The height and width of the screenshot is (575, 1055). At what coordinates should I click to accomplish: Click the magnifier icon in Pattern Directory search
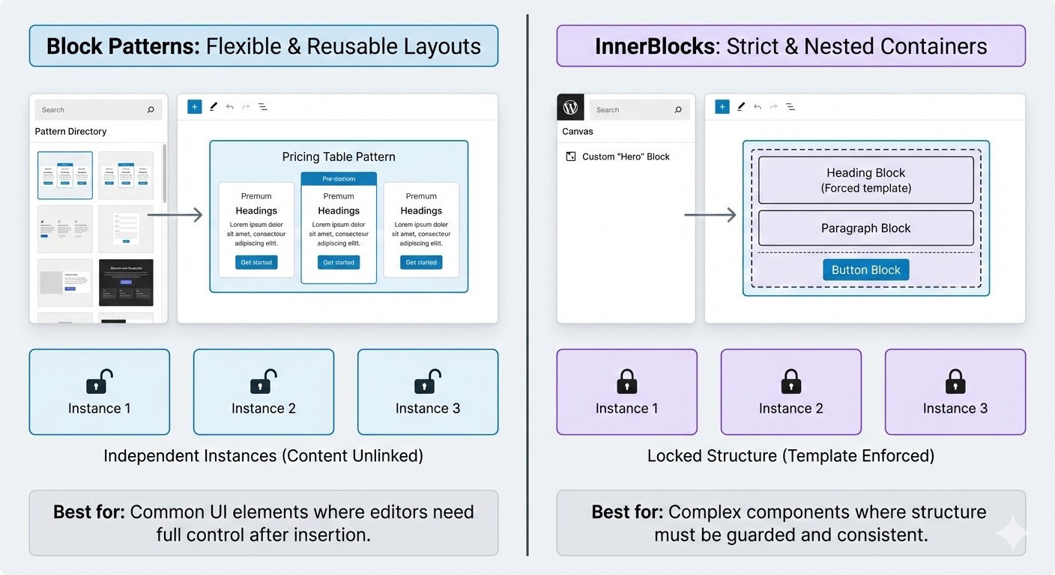151,110
